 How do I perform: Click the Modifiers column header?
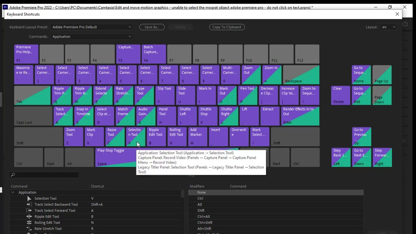[x=197, y=186]
